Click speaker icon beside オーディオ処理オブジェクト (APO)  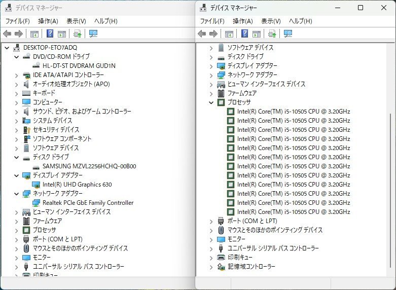point(26,84)
